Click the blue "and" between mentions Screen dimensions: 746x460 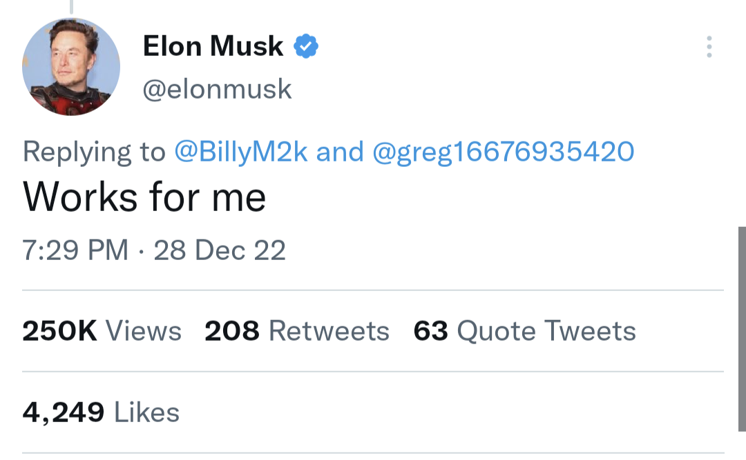click(340, 152)
